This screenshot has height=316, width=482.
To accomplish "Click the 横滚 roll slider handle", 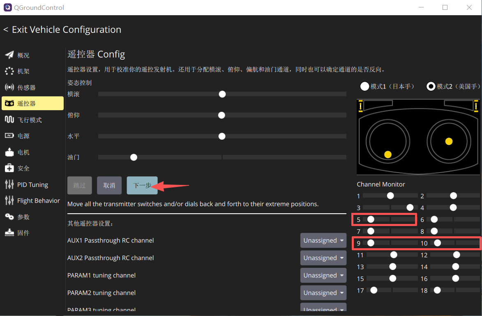I will [x=222, y=94].
